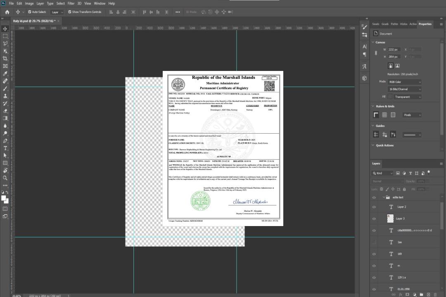Hide Layer 2 using its eye icon
This screenshot has height=297, width=446.
pyautogui.click(x=374, y=207)
